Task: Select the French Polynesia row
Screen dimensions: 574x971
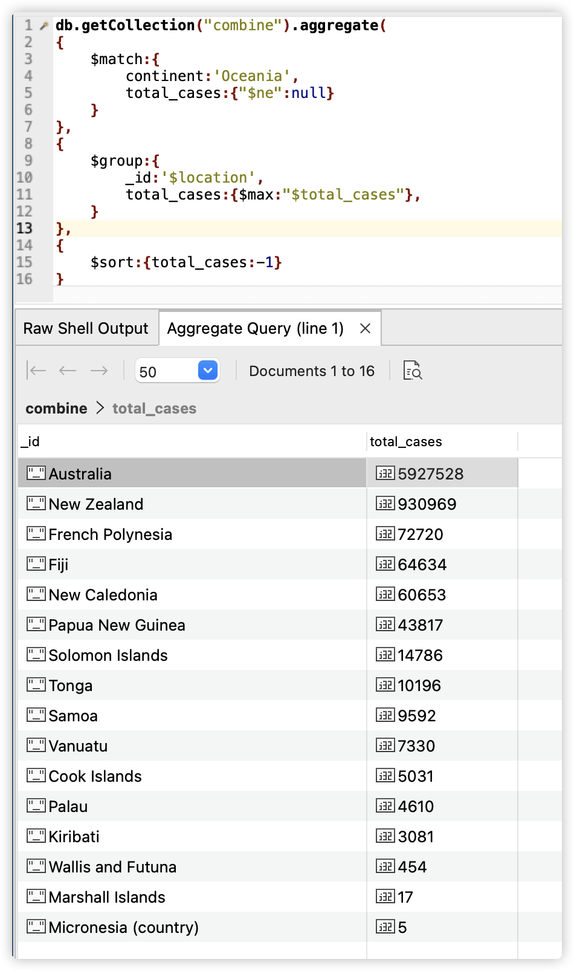Action: 111,534
